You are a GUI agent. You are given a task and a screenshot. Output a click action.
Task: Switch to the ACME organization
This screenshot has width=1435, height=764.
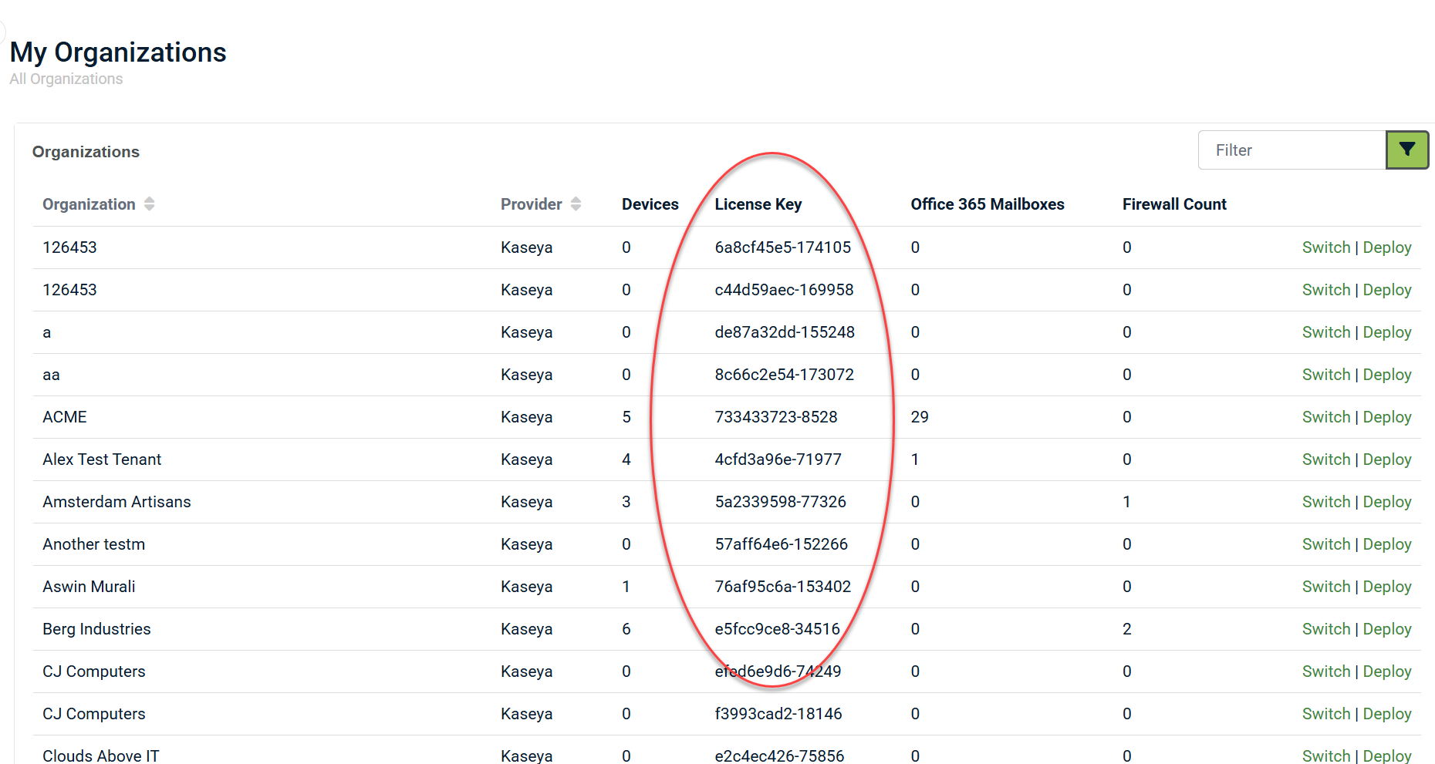1325,417
